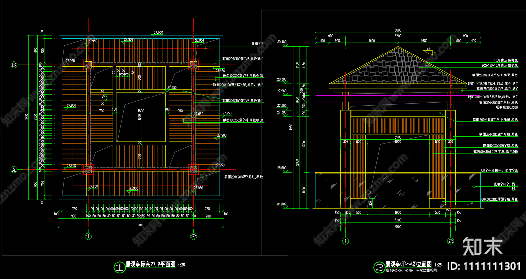The image size is (526, 279).
Task: Click the plan title "景观亭标高27.9平面图"
Action: click(x=150, y=264)
